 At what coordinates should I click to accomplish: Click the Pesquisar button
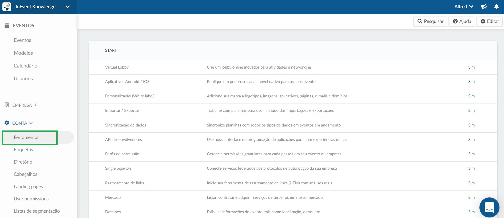pos(430,21)
